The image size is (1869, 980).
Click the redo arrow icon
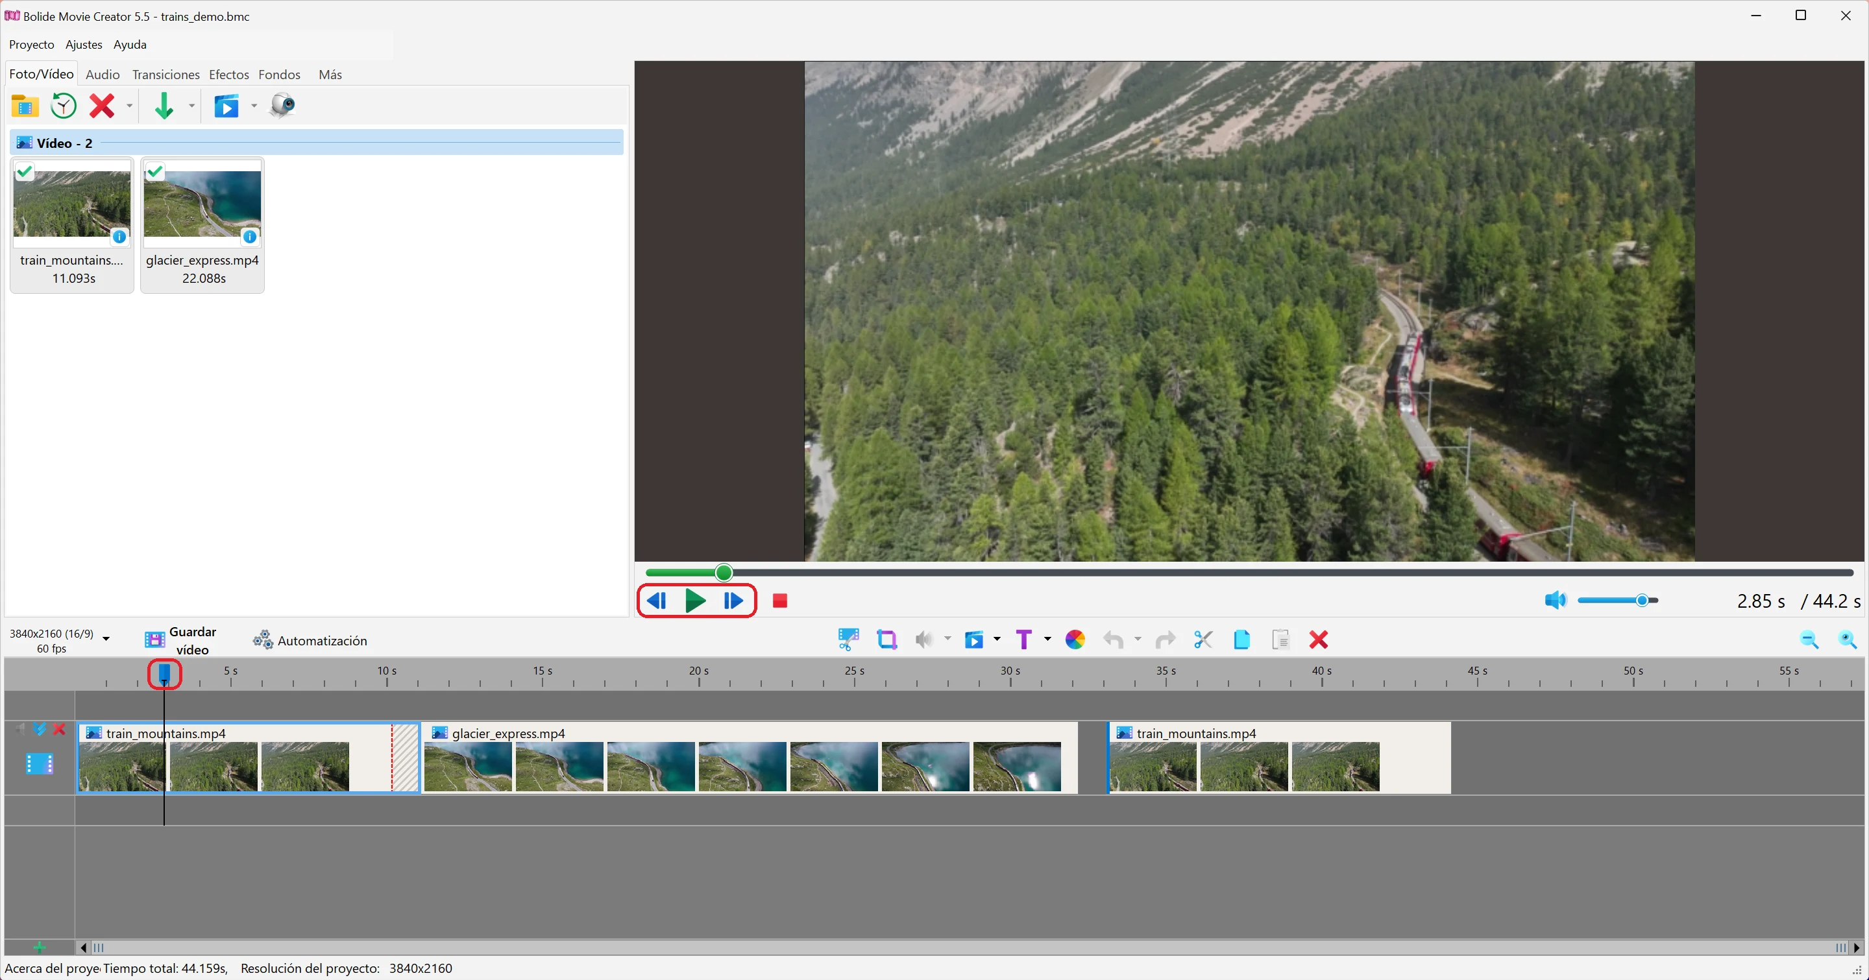(x=1166, y=639)
